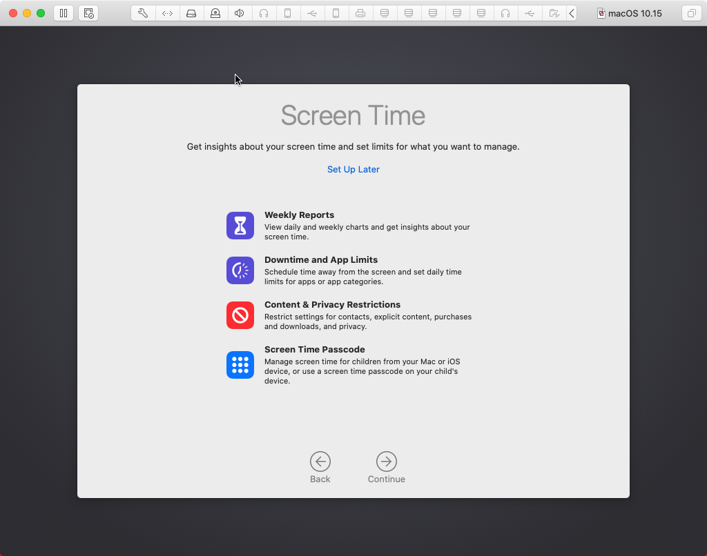Viewport: 707px width, 556px height.
Task: Open the serial console icon
Action: pos(167,12)
